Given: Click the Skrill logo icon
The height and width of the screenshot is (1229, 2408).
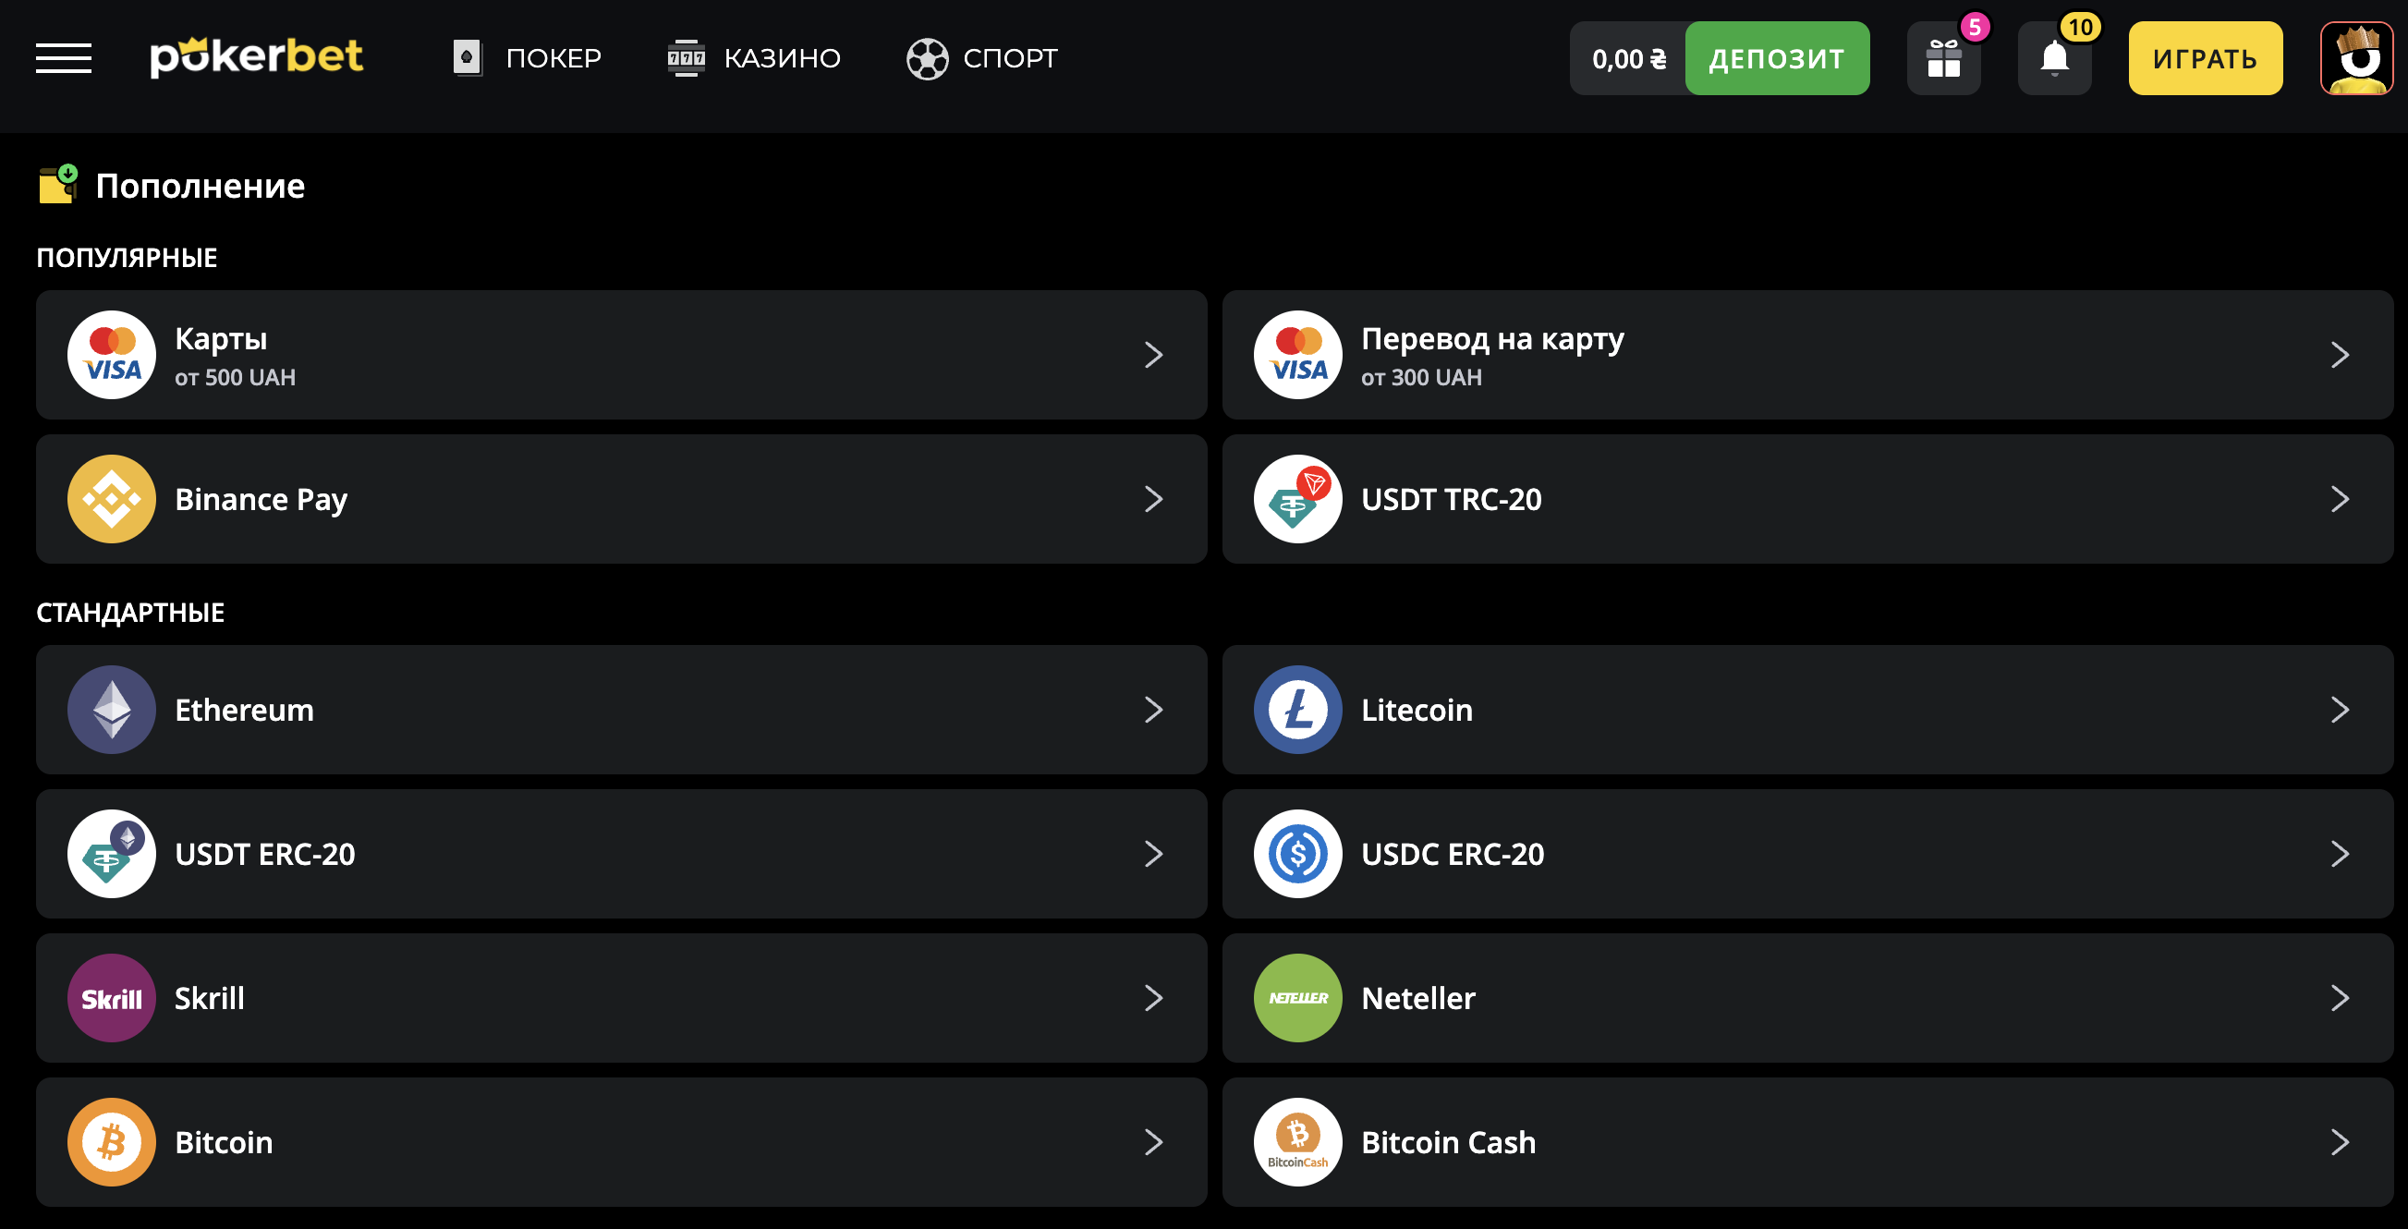Looking at the screenshot, I should (111, 998).
